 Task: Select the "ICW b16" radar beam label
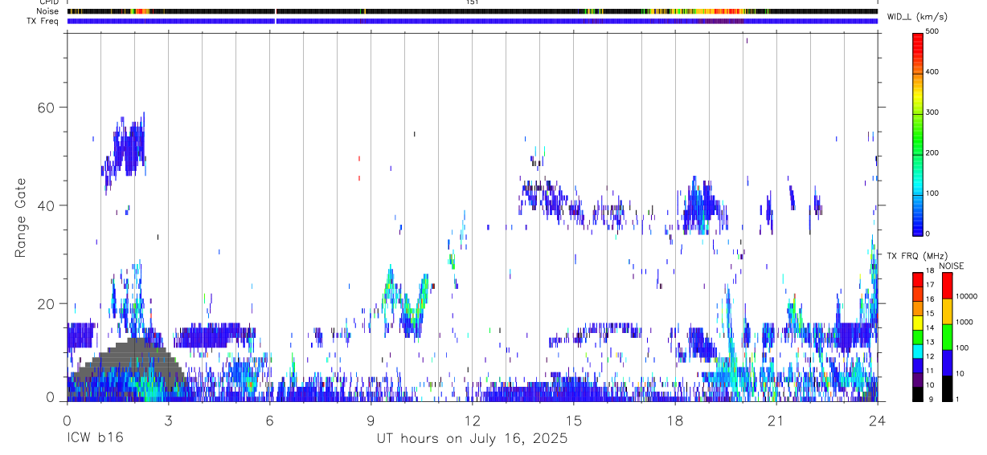95,439
